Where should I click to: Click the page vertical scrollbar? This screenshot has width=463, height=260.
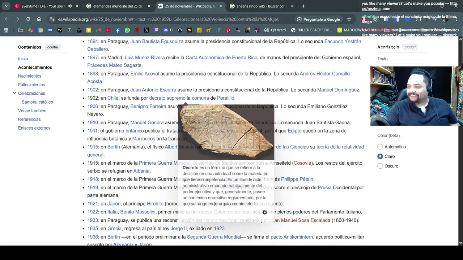(460, 141)
